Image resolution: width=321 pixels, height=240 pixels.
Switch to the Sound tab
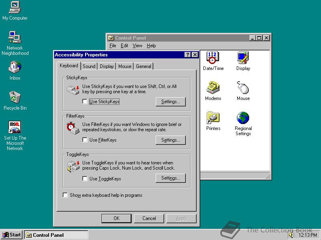(x=89, y=66)
